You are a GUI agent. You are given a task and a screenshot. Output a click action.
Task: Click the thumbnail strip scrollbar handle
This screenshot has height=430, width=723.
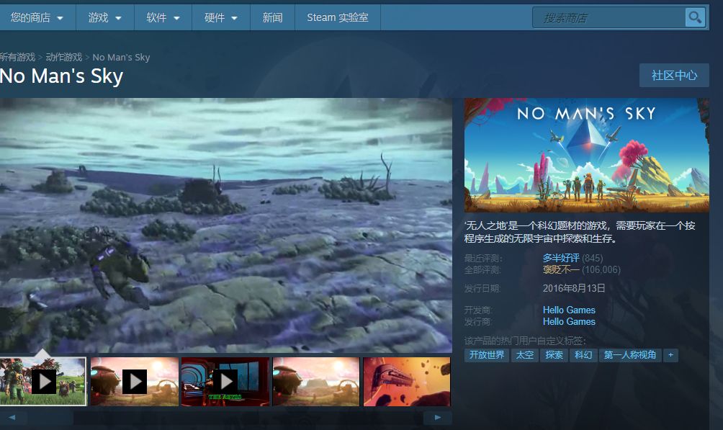pyautogui.click(x=50, y=418)
